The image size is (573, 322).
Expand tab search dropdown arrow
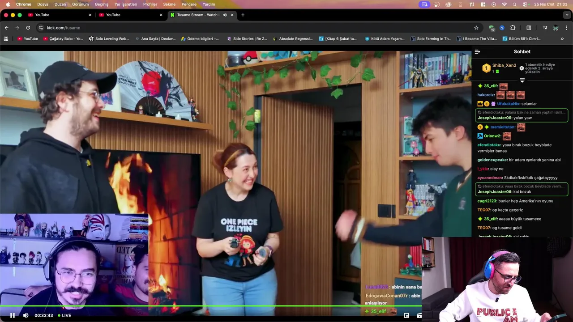[567, 15]
